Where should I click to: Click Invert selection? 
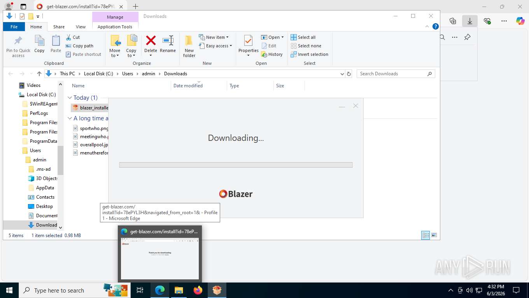309,54
